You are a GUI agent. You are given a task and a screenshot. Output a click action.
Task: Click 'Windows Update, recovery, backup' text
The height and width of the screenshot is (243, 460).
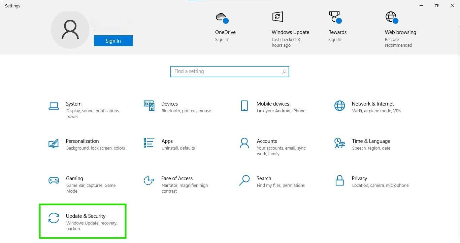tap(92, 226)
